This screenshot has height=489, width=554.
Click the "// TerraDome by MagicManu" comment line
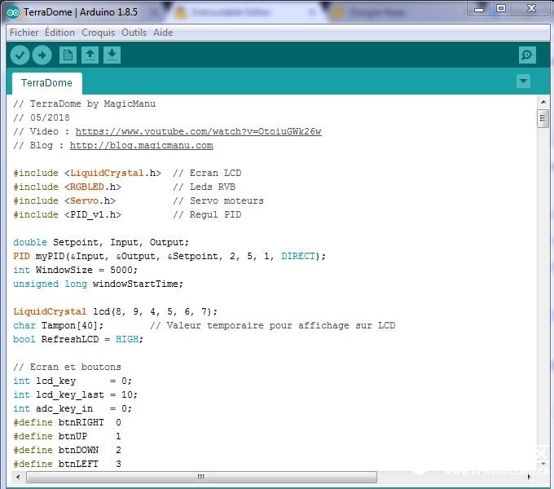(x=85, y=104)
